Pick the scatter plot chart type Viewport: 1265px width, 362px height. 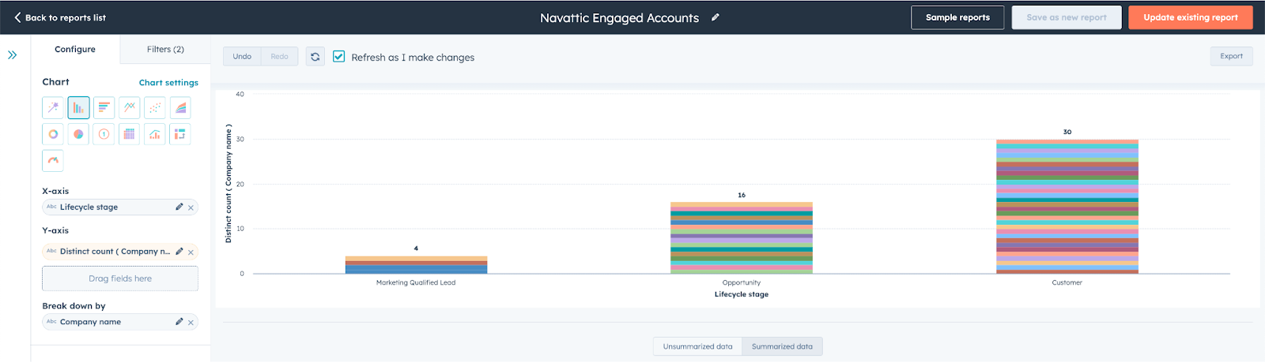155,107
